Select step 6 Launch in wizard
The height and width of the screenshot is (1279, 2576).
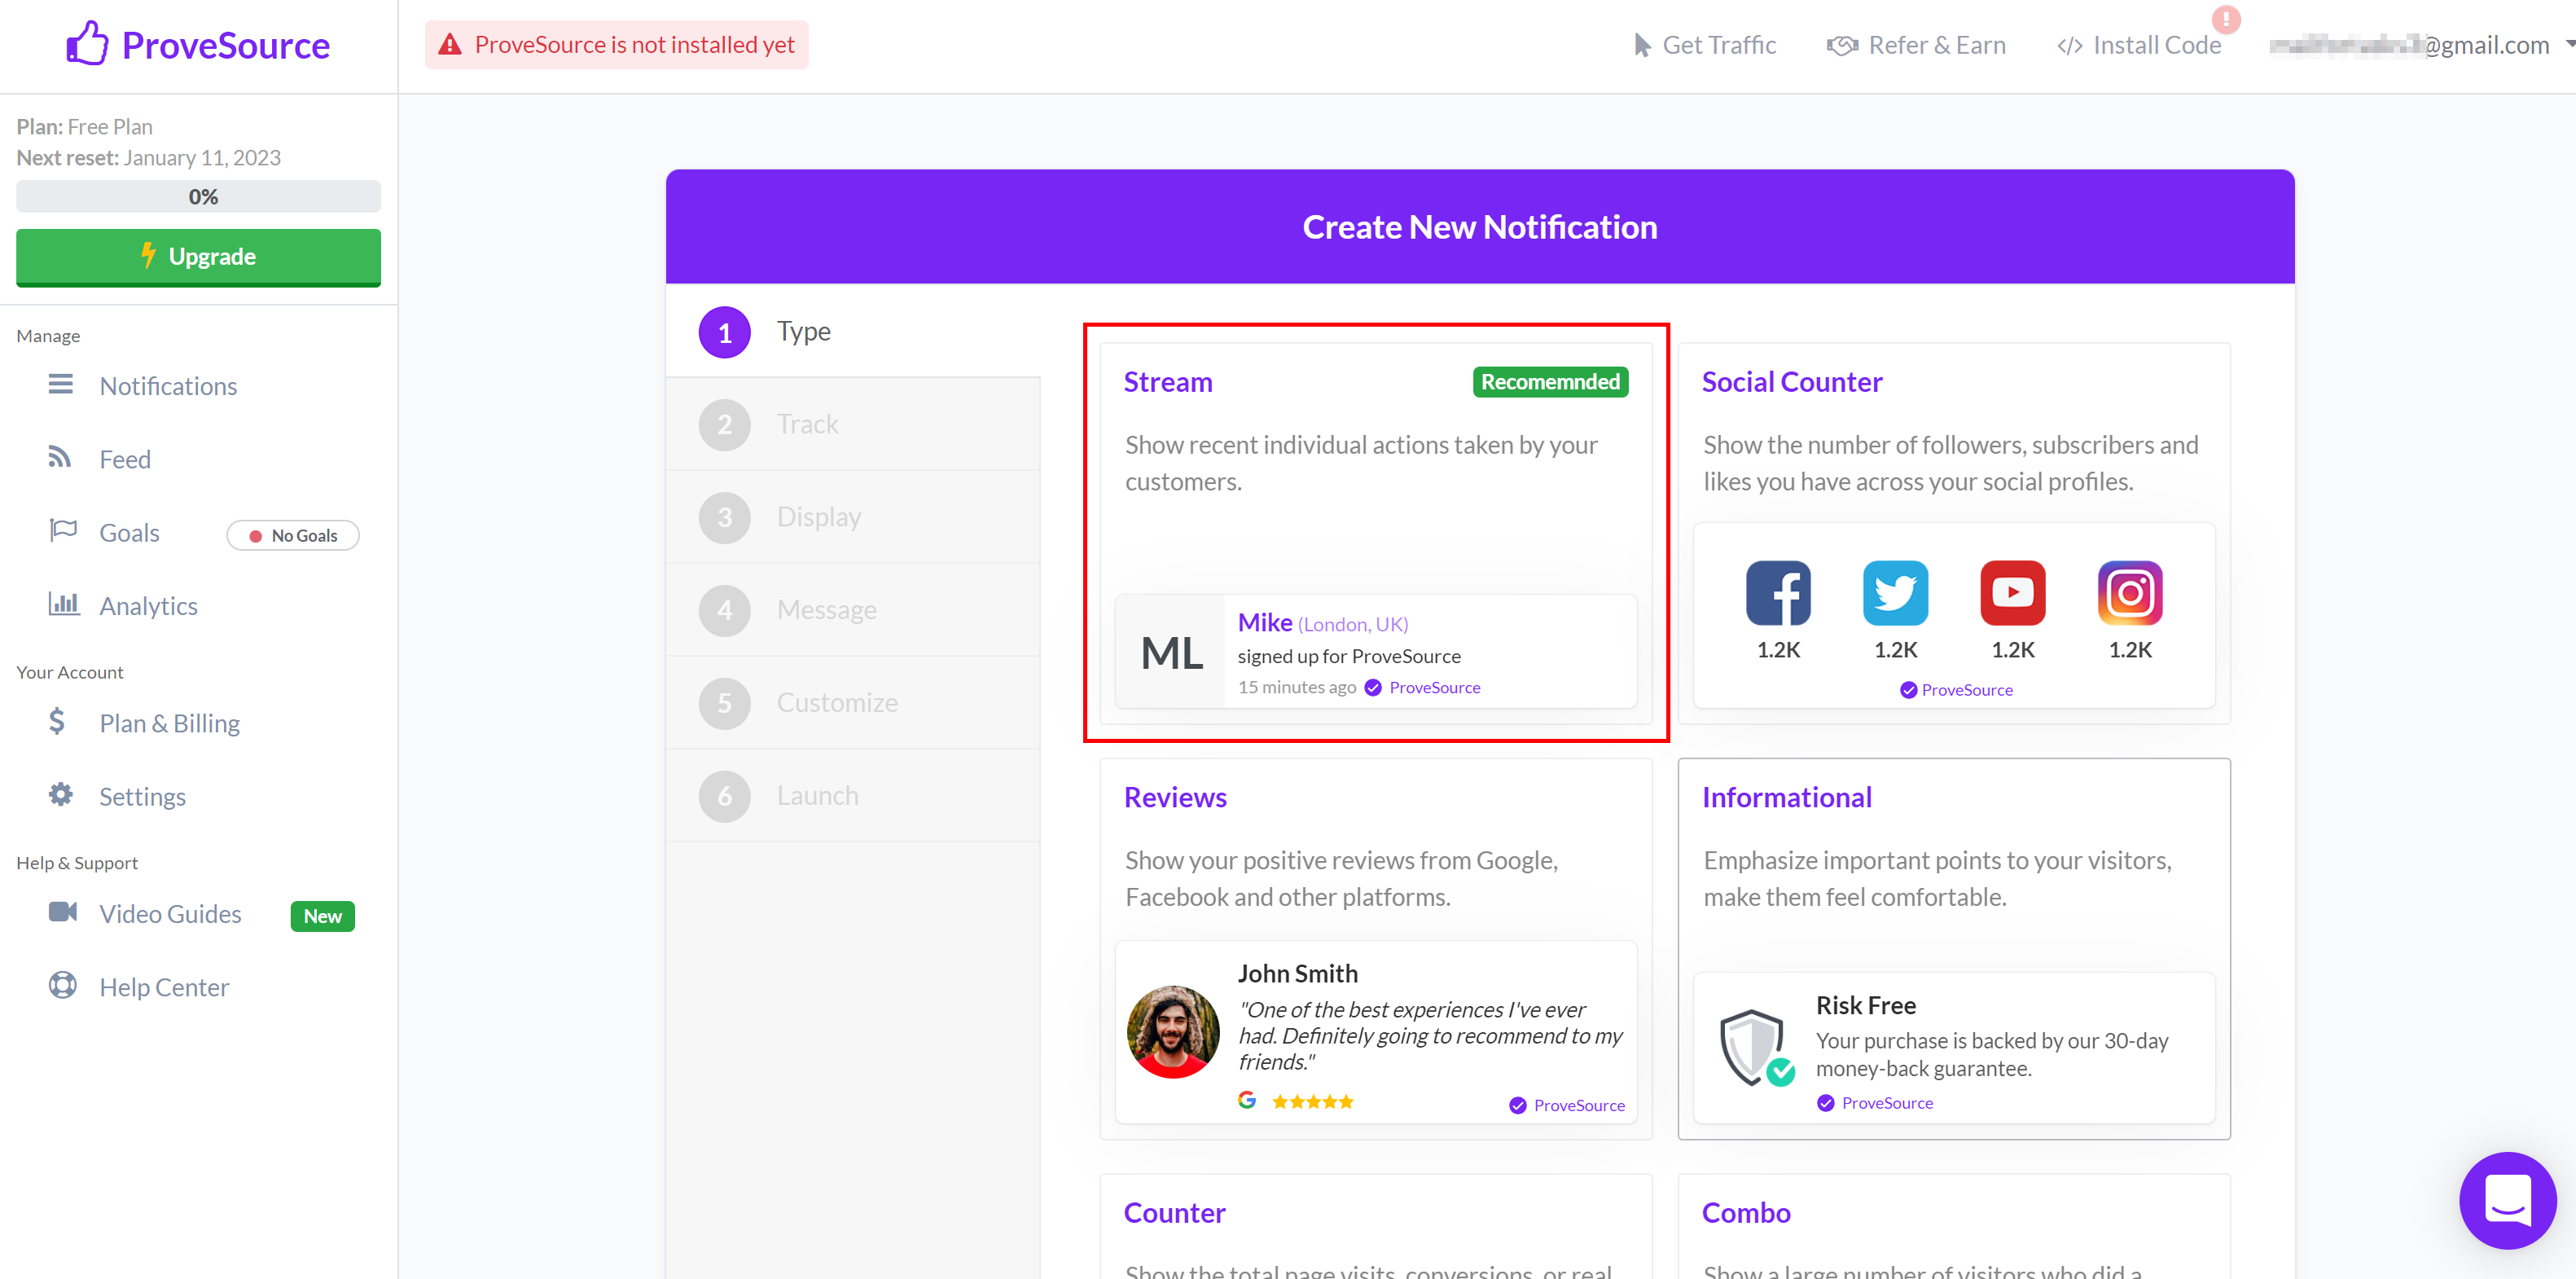click(853, 796)
